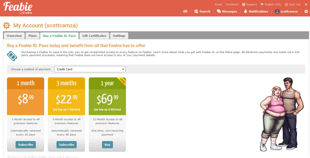Viewport: 310px width, 158px height.
Task: Open the gift card icon in header
Action: point(185,11)
